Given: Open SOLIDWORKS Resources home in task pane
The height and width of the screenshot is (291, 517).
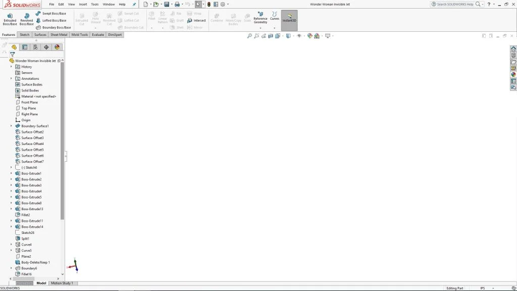Looking at the screenshot, I should click(x=513, y=49).
